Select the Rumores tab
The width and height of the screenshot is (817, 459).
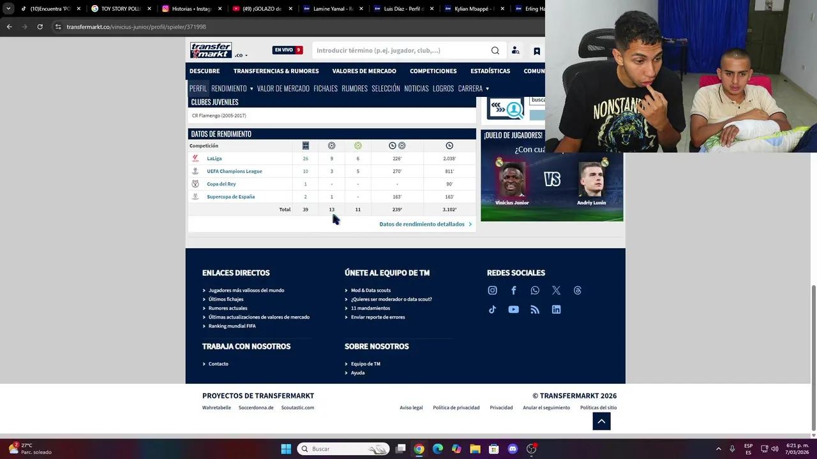[354, 89]
